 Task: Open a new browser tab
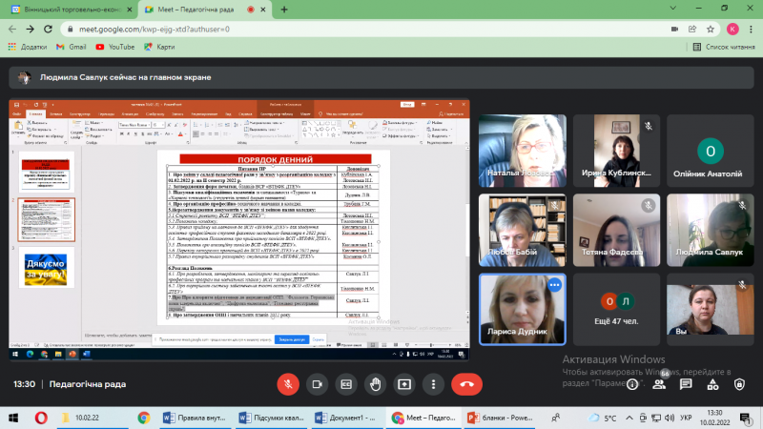[284, 10]
